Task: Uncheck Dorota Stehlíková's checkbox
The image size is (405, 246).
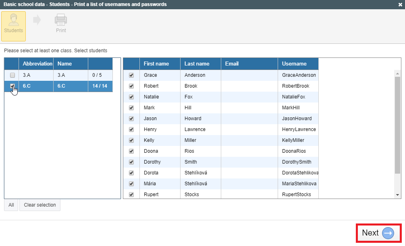Action: coord(131,173)
